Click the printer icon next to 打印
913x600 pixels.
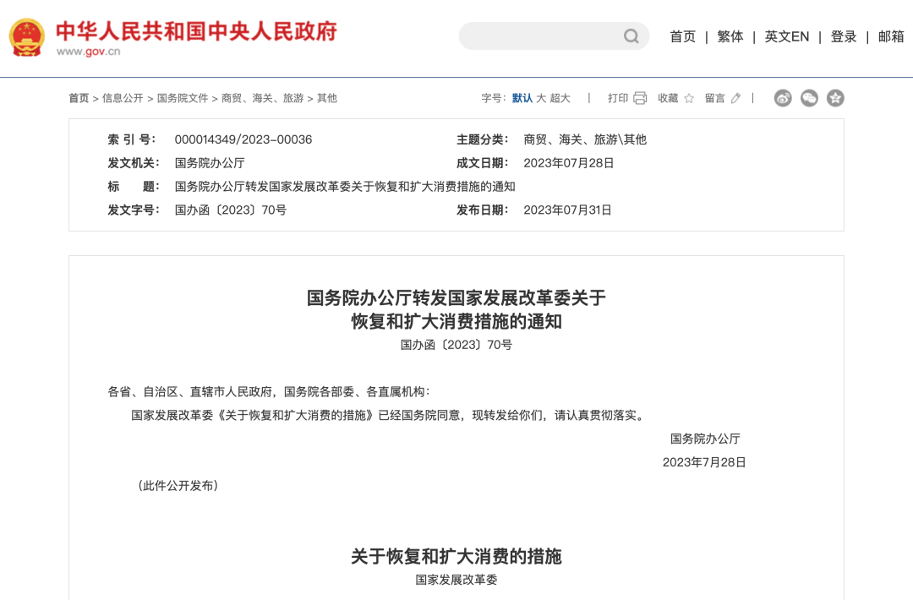[640, 98]
